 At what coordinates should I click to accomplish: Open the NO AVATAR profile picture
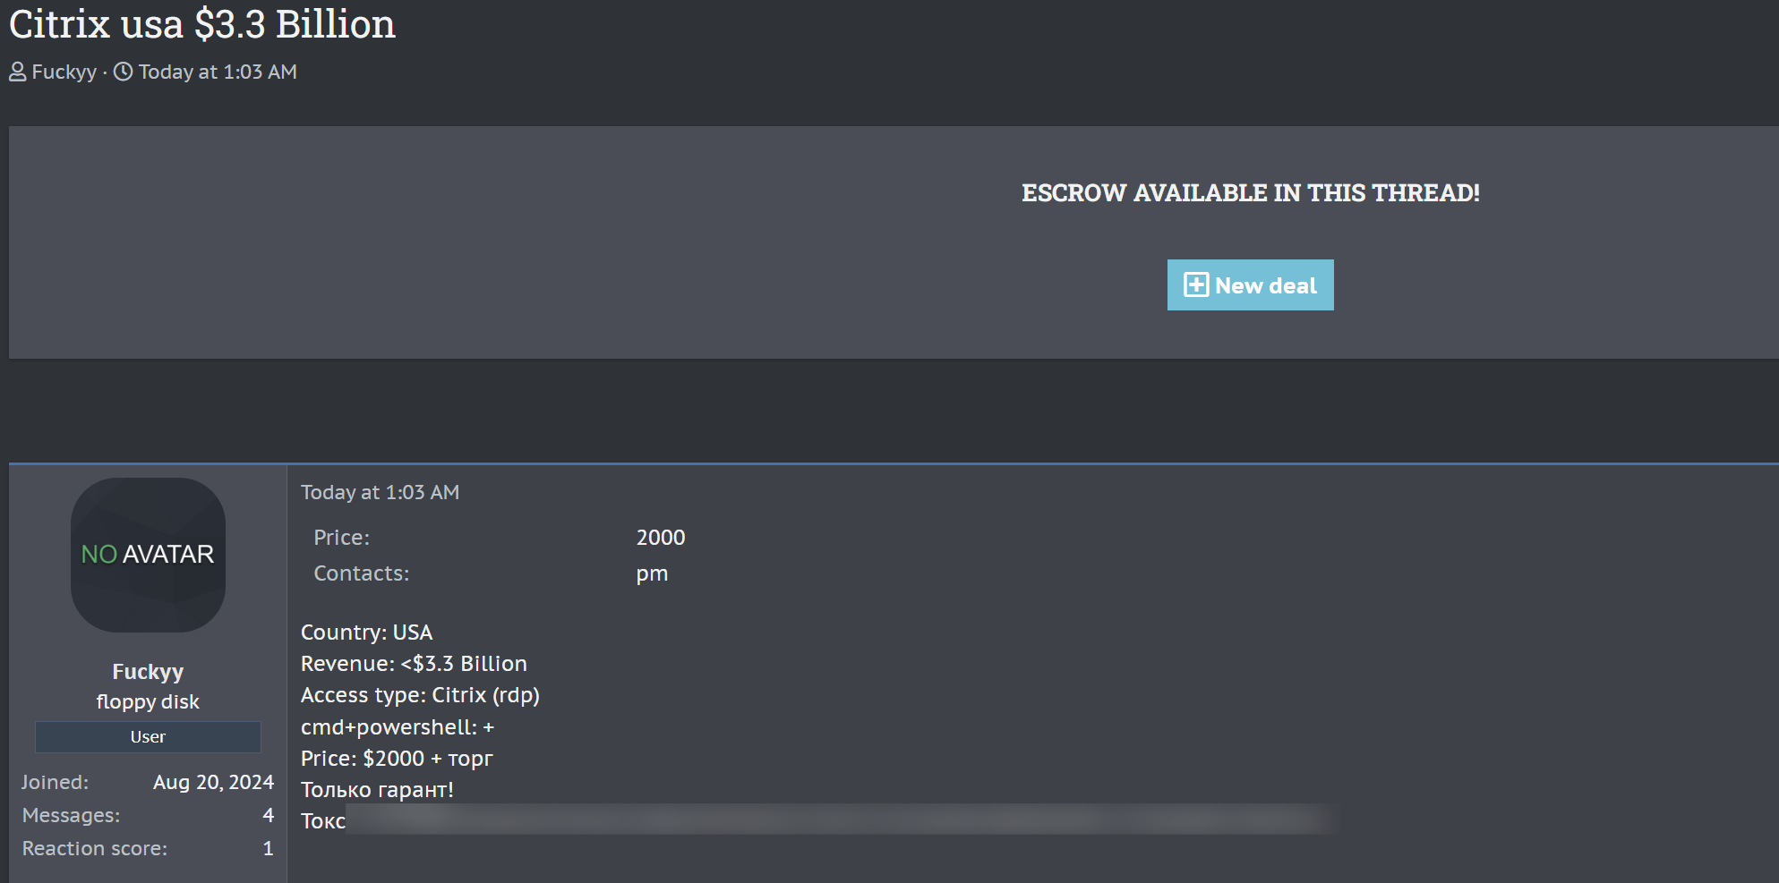[148, 555]
